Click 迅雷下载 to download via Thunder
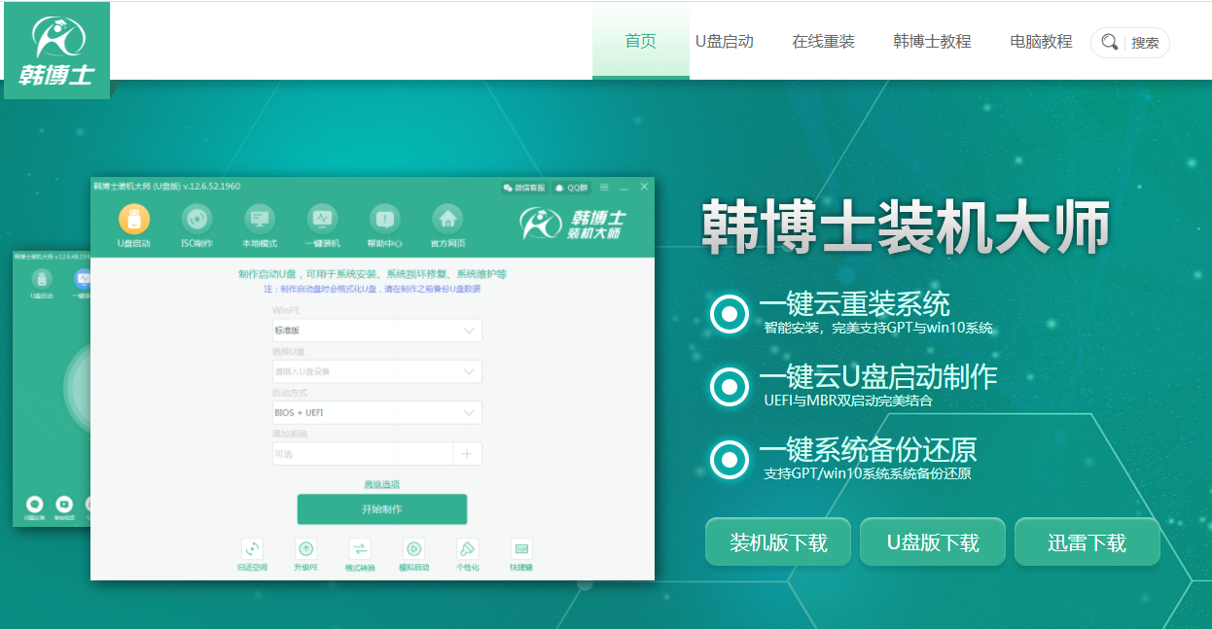1212x629 pixels. click(1087, 542)
